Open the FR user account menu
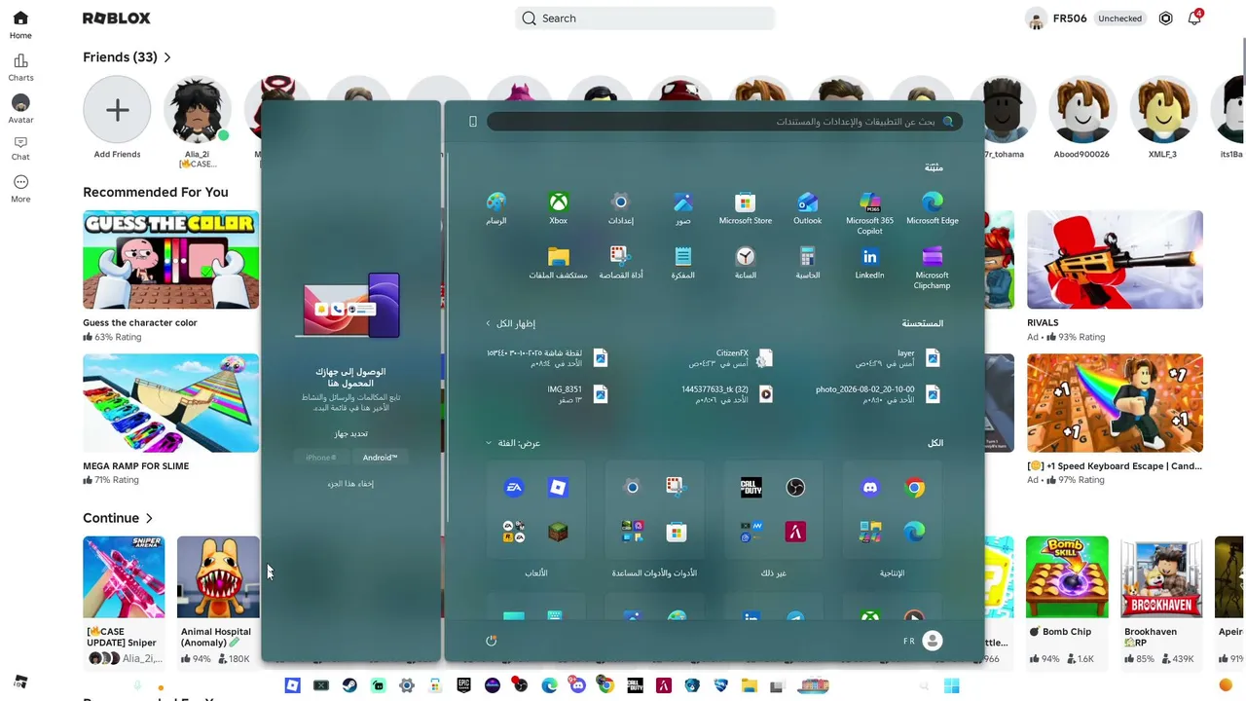This screenshot has height=701, width=1246. (x=923, y=641)
